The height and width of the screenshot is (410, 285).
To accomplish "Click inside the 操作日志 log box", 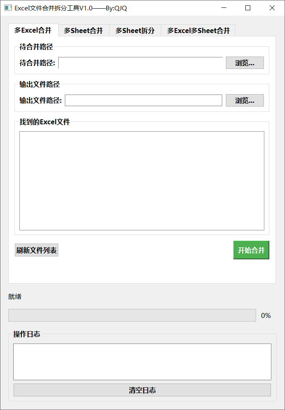I will tap(142, 361).
